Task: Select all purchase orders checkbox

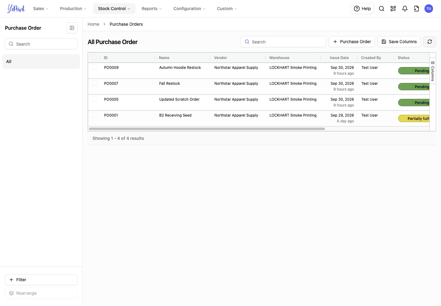Action: click(94, 58)
